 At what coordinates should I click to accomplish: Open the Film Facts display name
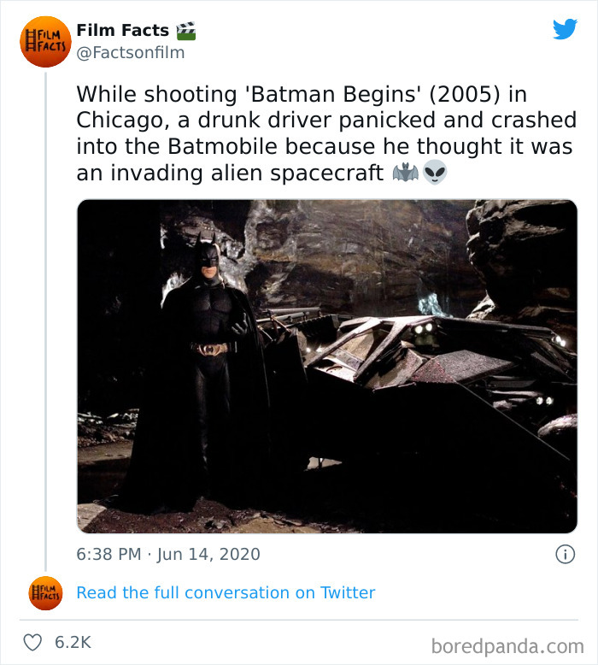point(122,31)
